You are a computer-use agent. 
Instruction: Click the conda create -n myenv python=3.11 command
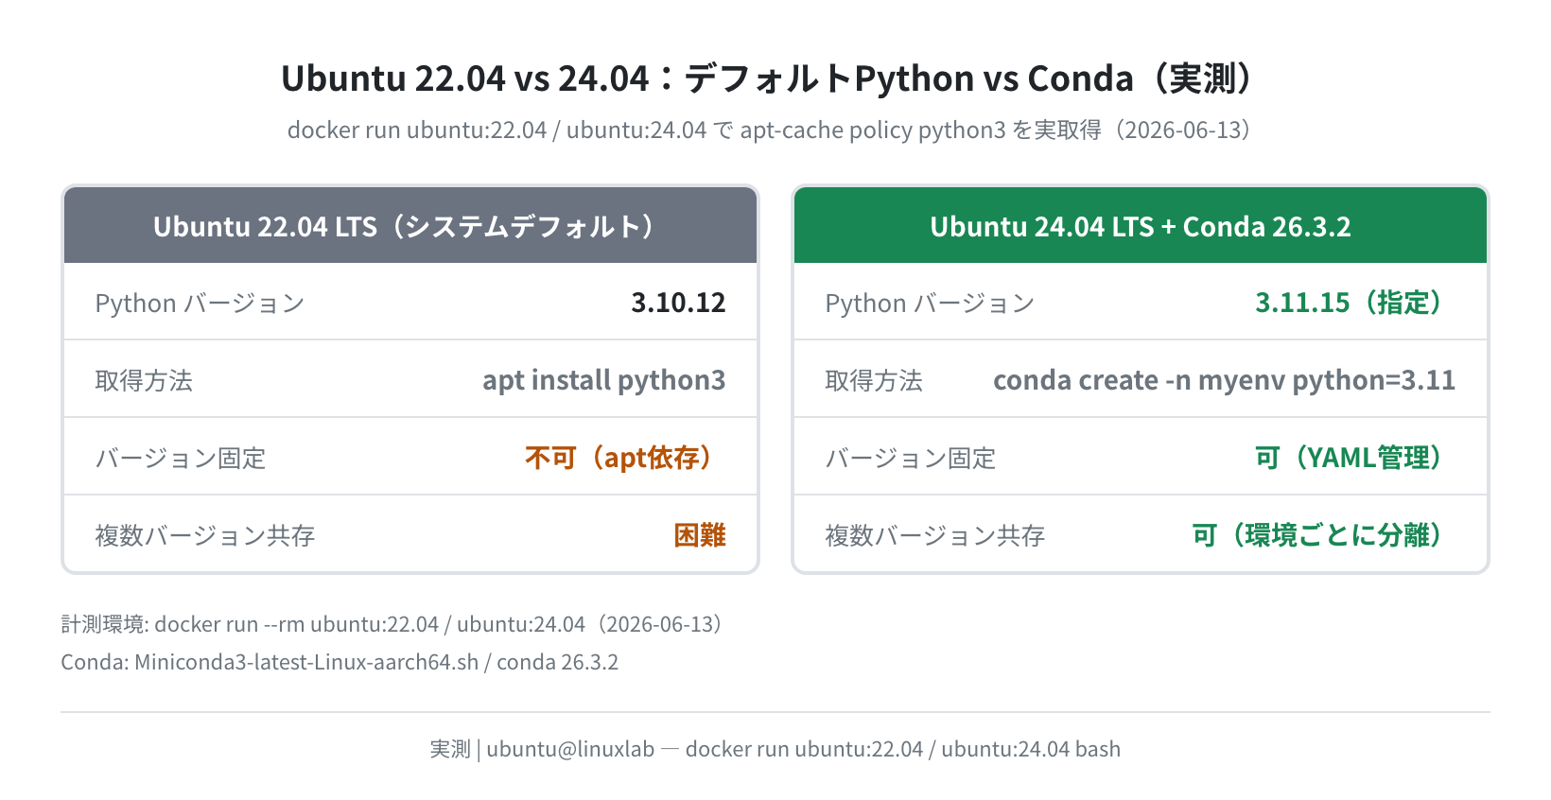tap(1224, 380)
